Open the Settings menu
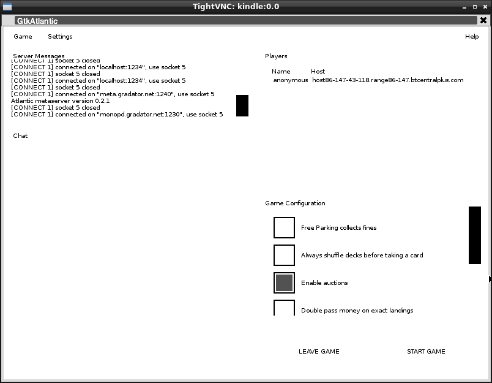Screen dimensions: 492x383 pyautogui.click(x=60, y=36)
